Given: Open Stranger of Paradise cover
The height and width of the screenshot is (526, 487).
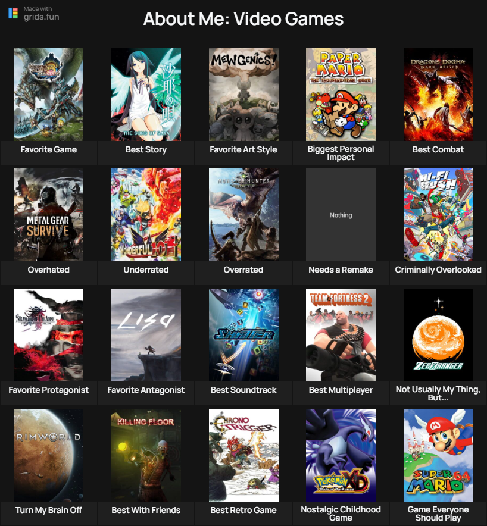Looking at the screenshot, I should 48,335.
